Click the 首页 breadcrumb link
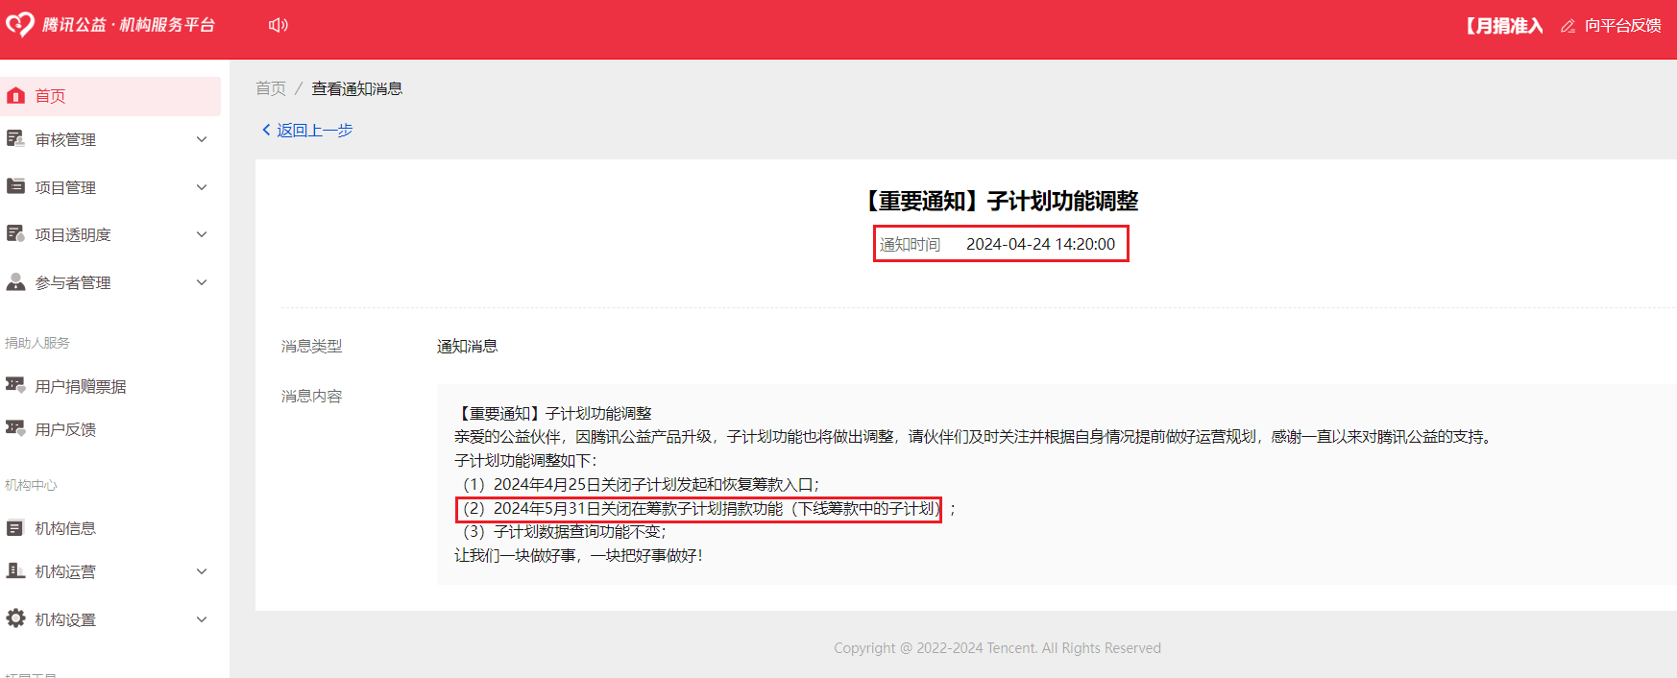The width and height of the screenshot is (1677, 678). pyautogui.click(x=271, y=88)
